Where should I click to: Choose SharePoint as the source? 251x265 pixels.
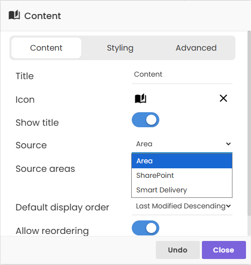coord(182,175)
